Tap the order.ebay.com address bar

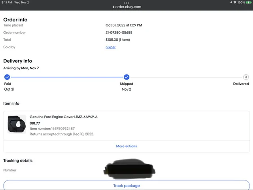[126, 7]
